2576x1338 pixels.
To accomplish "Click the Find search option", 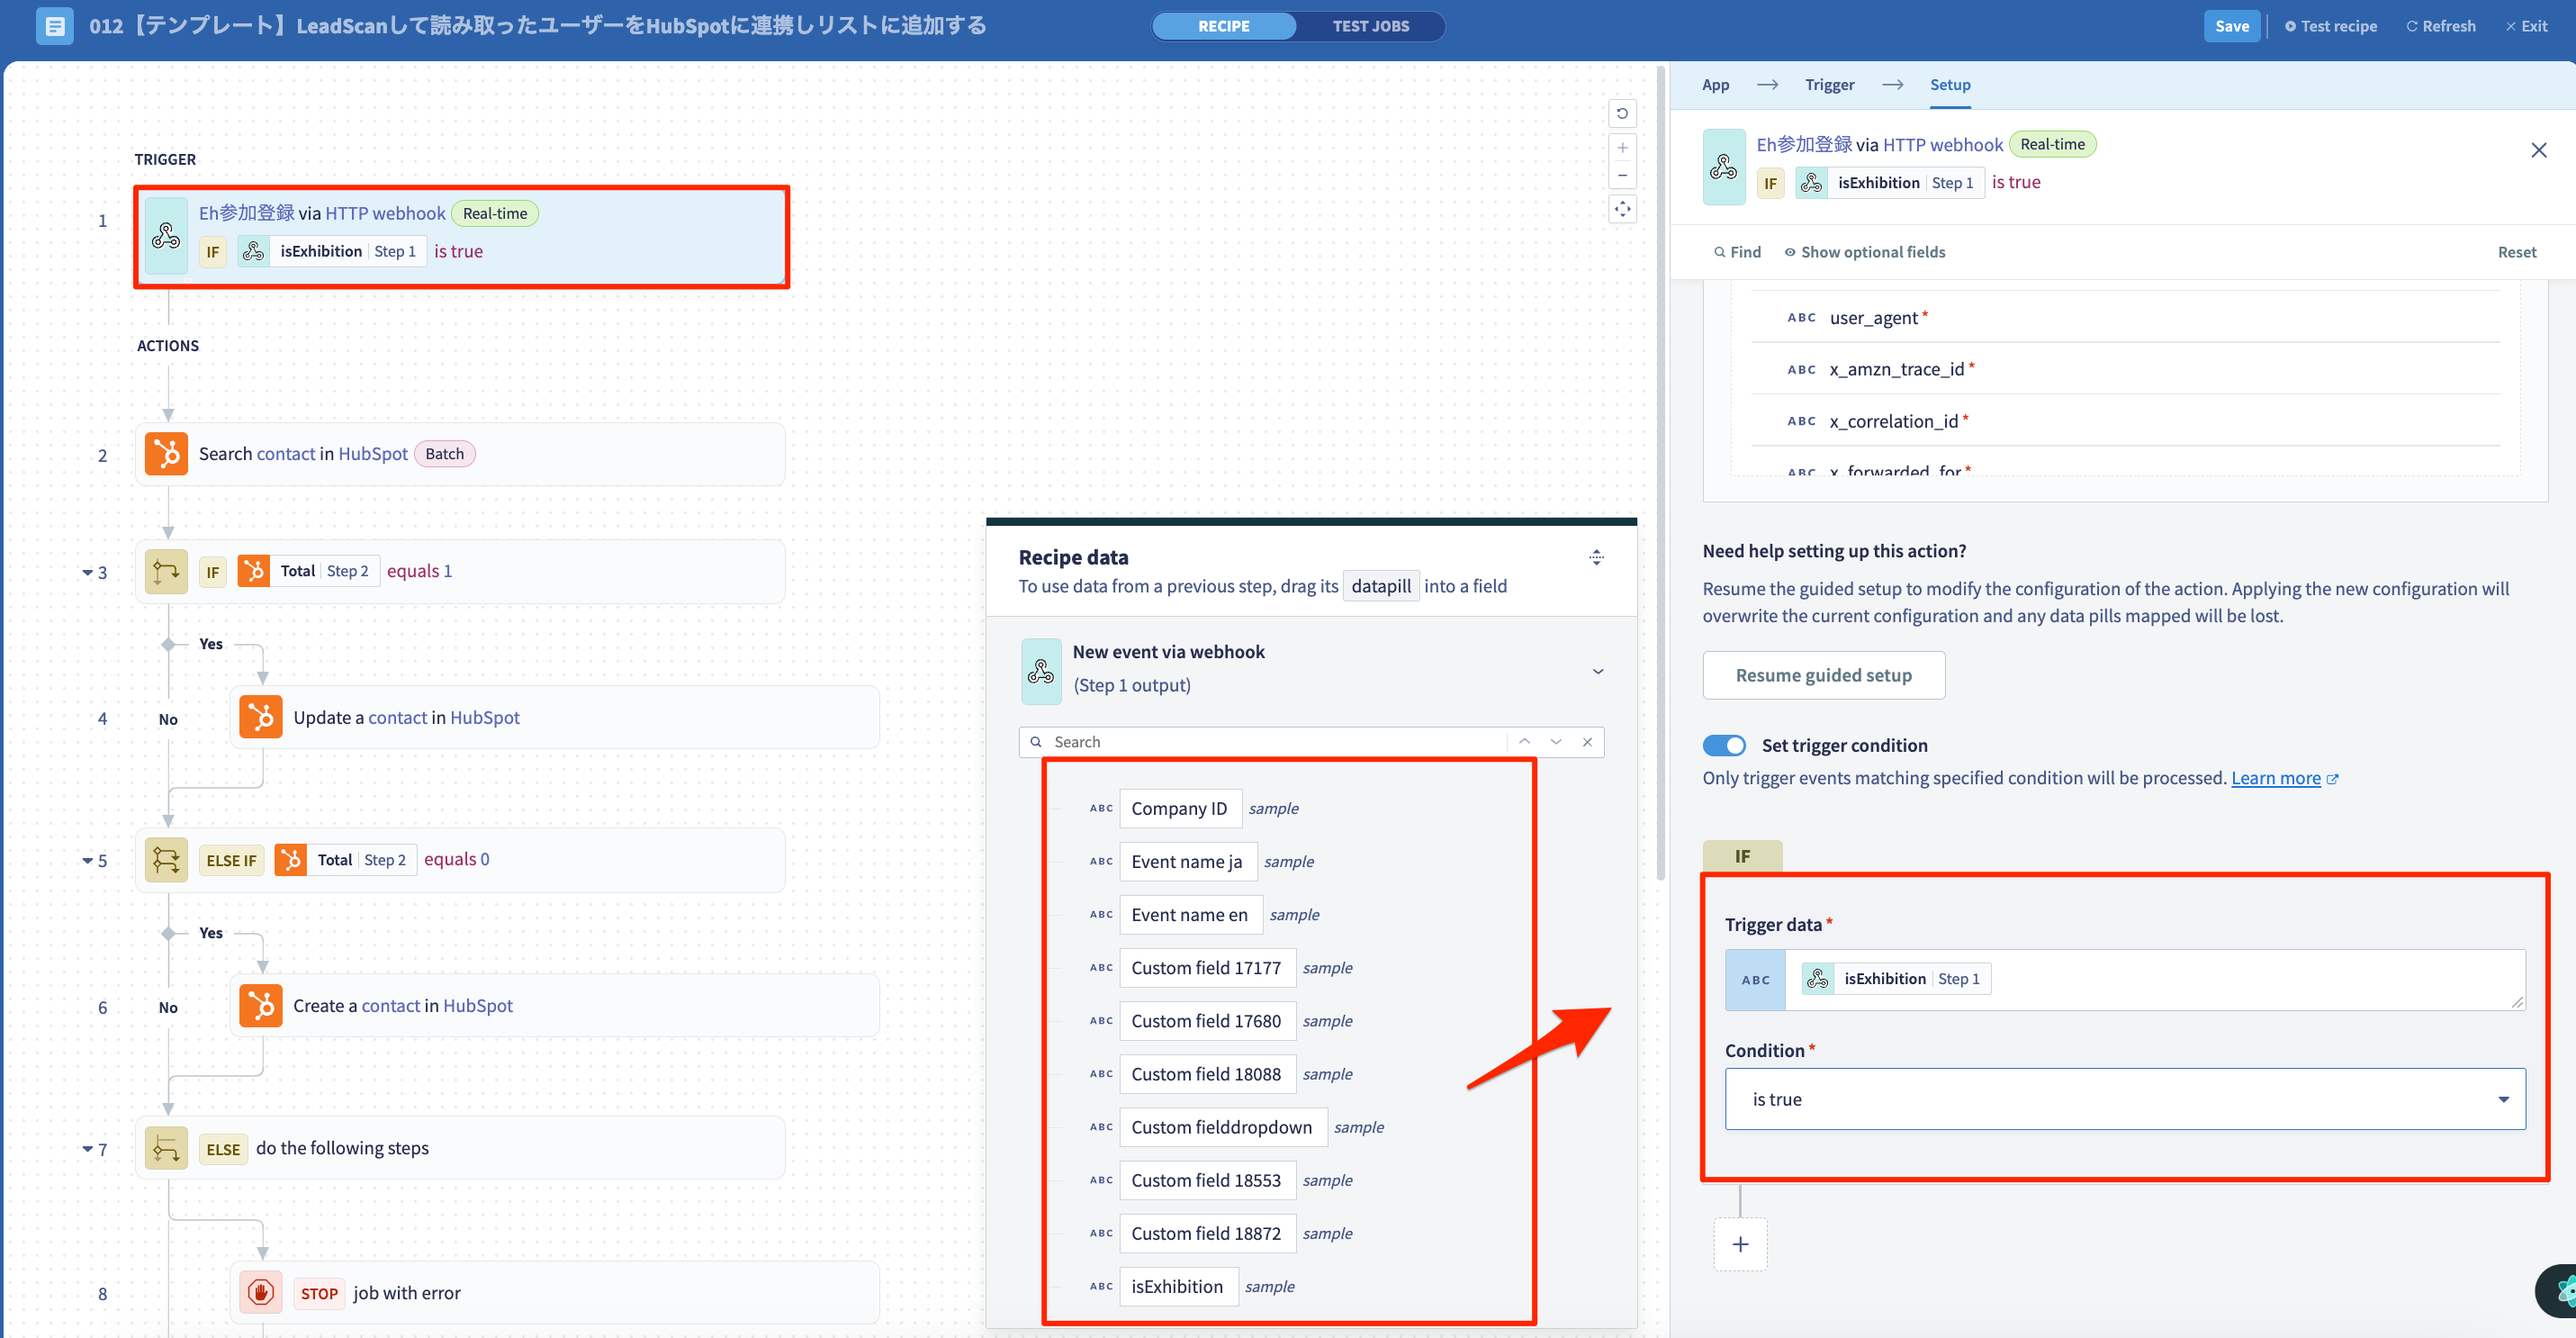I will point(1738,252).
